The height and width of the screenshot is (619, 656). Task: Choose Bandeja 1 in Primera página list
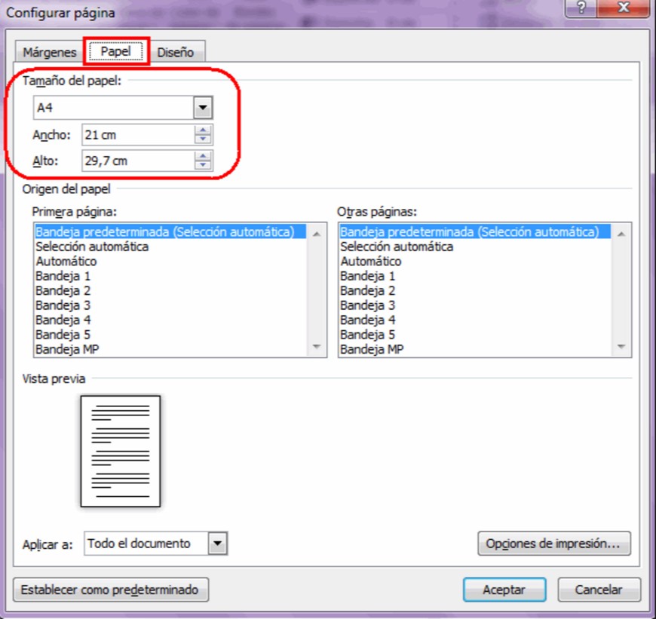point(170,276)
